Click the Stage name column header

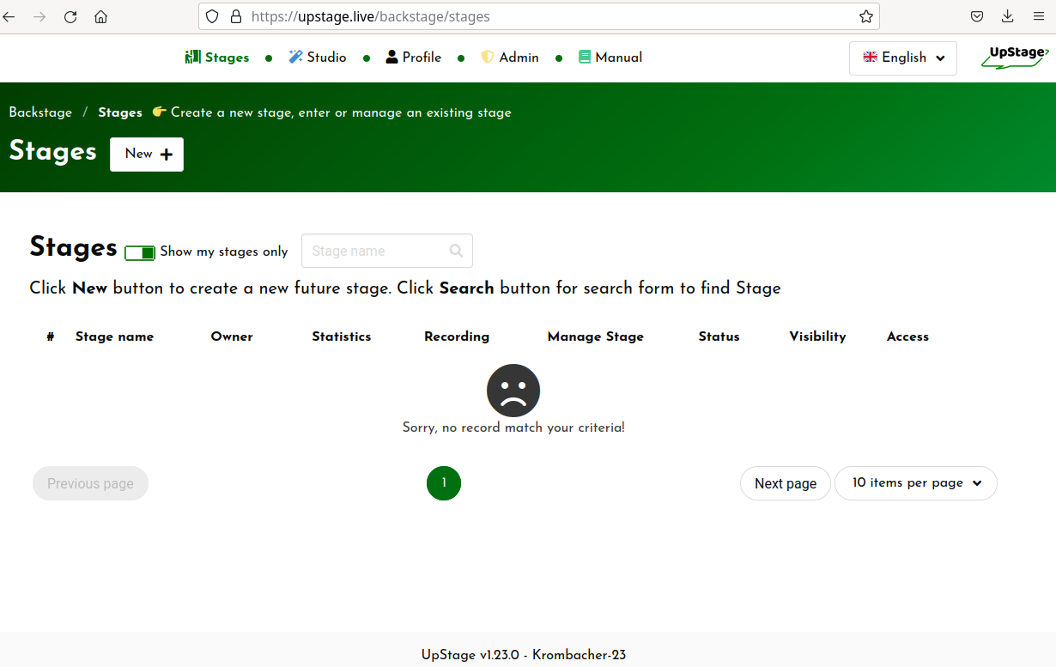point(114,337)
